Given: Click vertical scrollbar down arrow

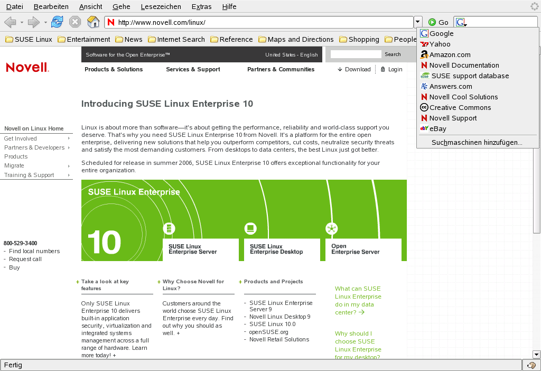Looking at the screenshot, I should [536, 354].
